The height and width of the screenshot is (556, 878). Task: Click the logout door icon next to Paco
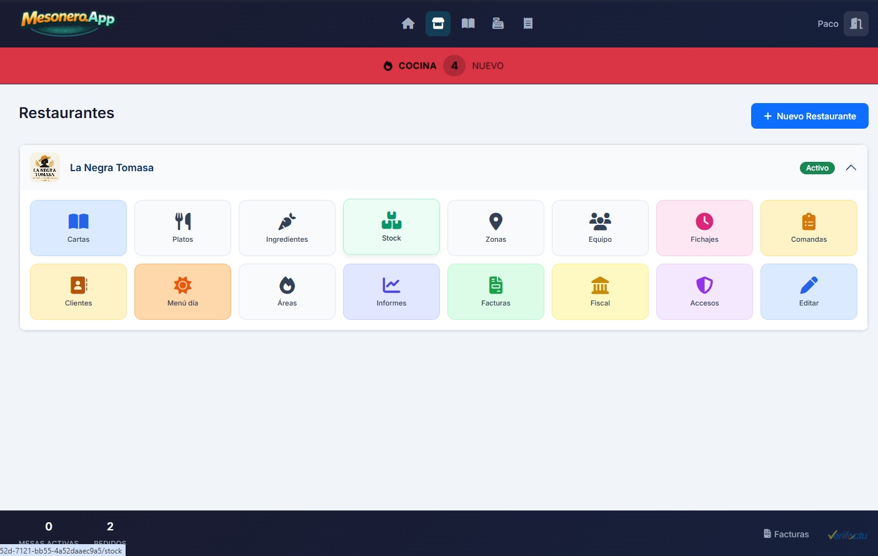click(856, 23)
